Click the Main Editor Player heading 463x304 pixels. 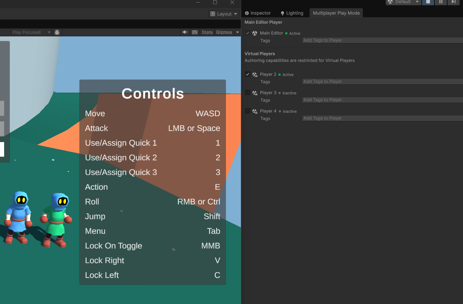pos(263,22)
